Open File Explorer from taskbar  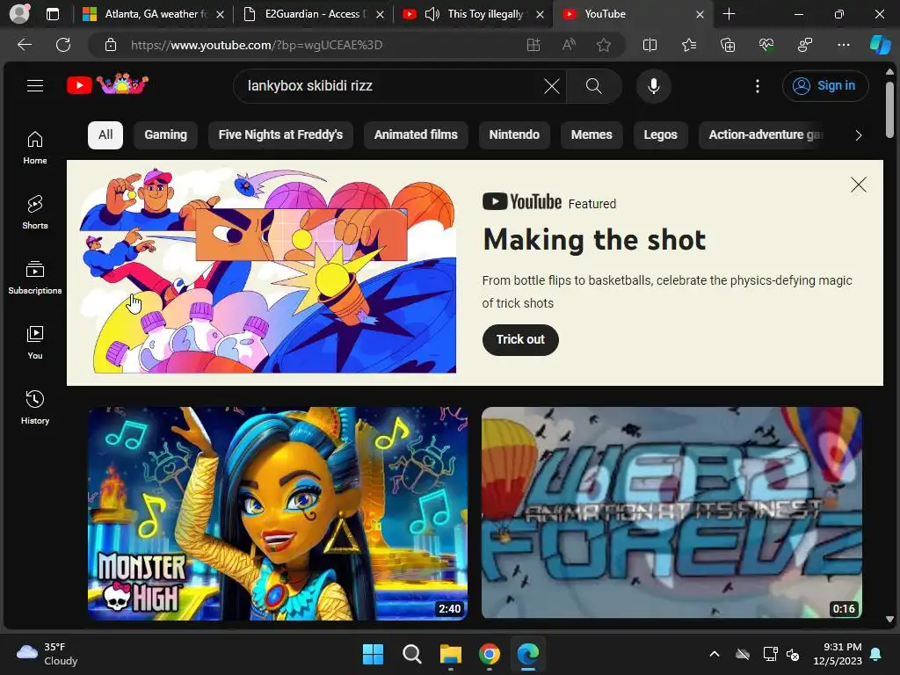(x=451, y=654)
